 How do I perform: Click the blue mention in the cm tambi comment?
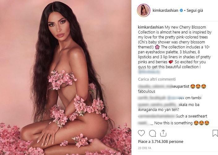tap(176, 98)
